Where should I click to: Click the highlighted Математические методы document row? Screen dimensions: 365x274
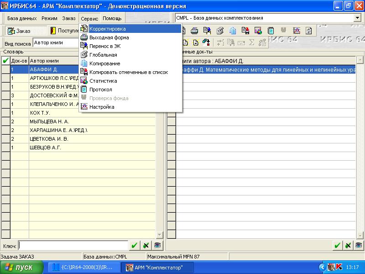coord(269,70)
